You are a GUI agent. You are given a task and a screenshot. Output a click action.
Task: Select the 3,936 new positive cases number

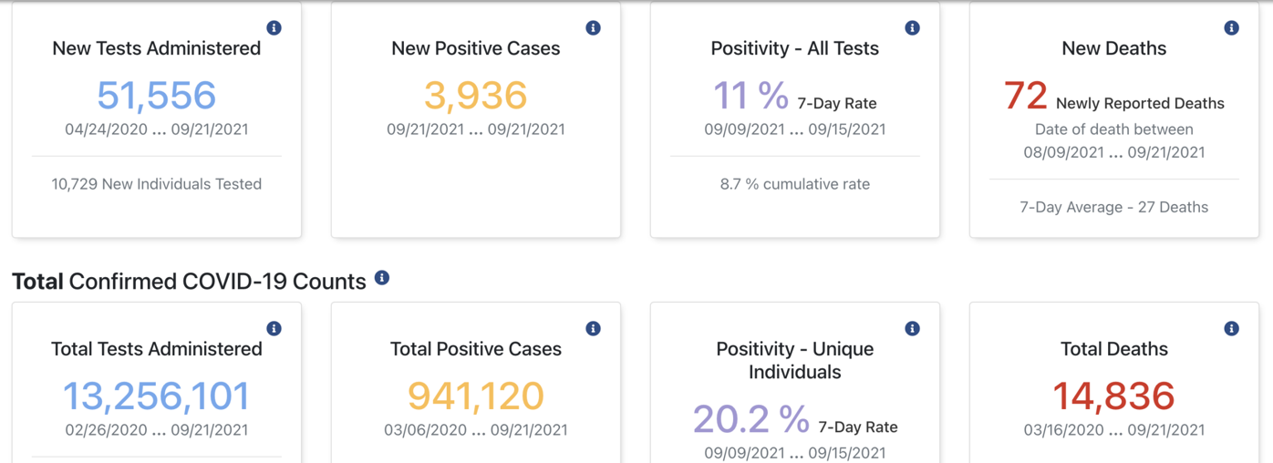pos(476,96)
